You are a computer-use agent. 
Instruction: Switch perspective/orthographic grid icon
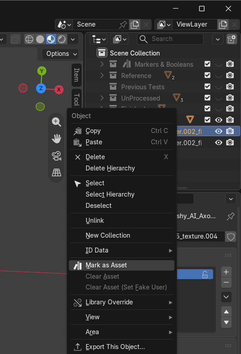(x=56, y=172)
